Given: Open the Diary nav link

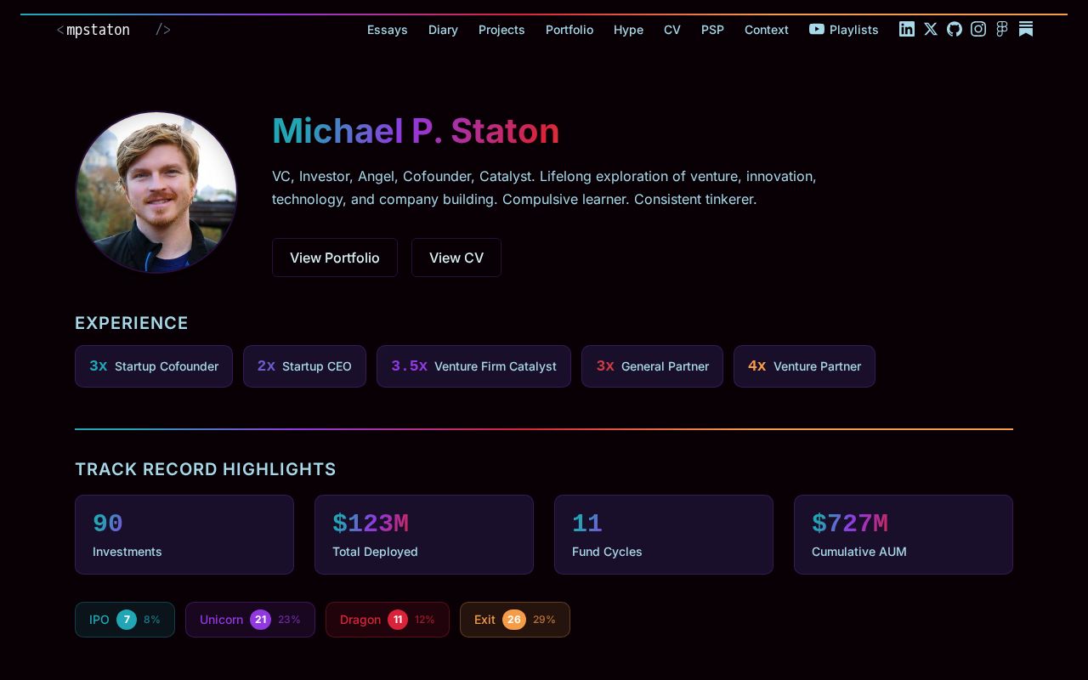Looking at the screenshot, I should [443, 30].
